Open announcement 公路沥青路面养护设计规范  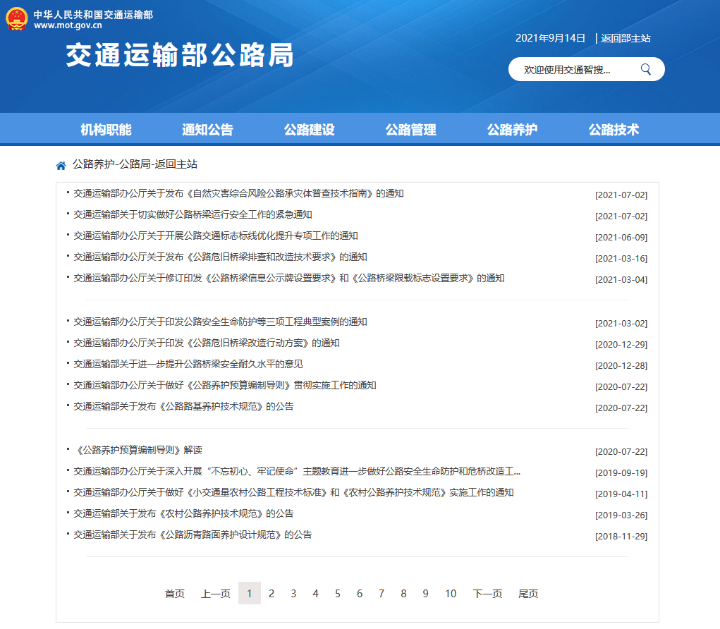click(193, 535)
